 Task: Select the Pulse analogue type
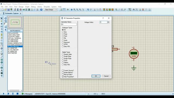[63, 34]
